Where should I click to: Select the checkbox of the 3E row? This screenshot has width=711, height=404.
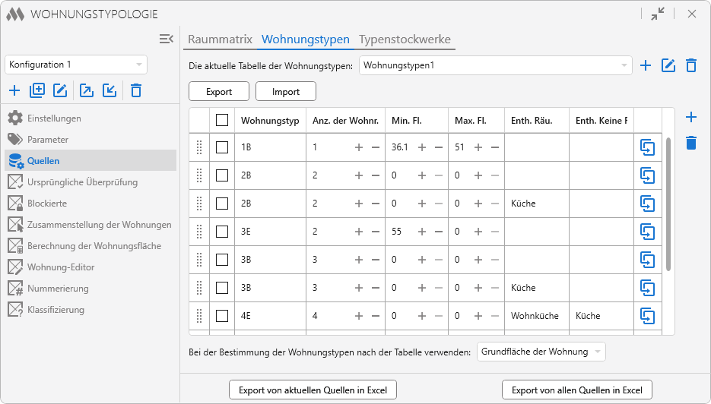pos(222,232)
